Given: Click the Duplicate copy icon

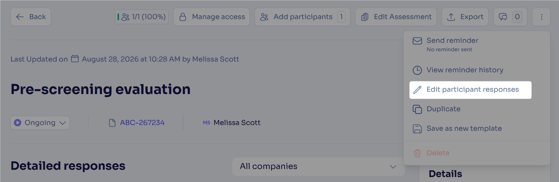Looking at the screenshot, I should [x=417, y=109].
